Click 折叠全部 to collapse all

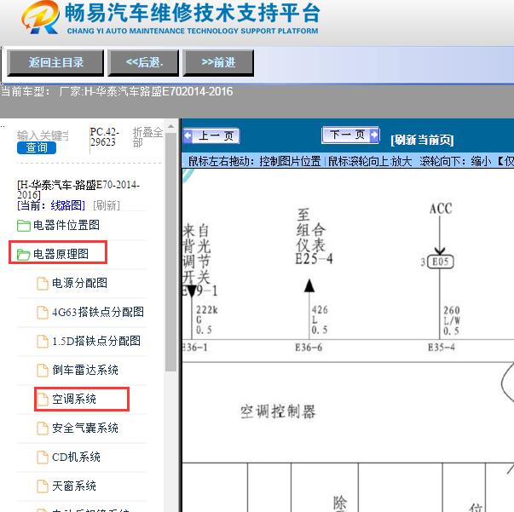point(147,137)
